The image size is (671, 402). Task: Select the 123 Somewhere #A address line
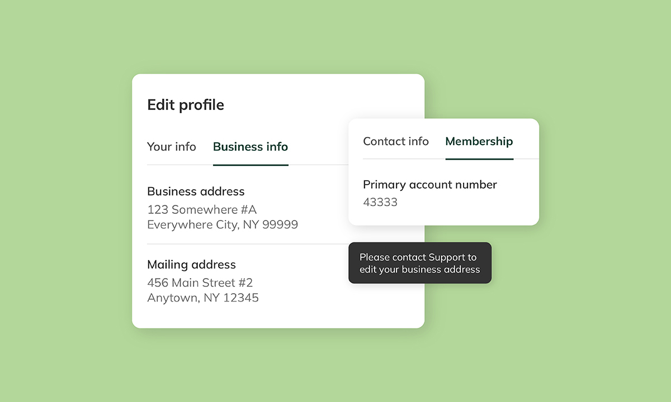click(x=202, y=209)
